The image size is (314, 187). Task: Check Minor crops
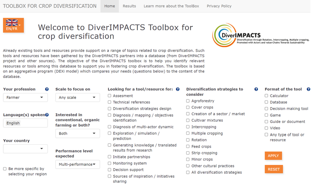pos(188,159)
